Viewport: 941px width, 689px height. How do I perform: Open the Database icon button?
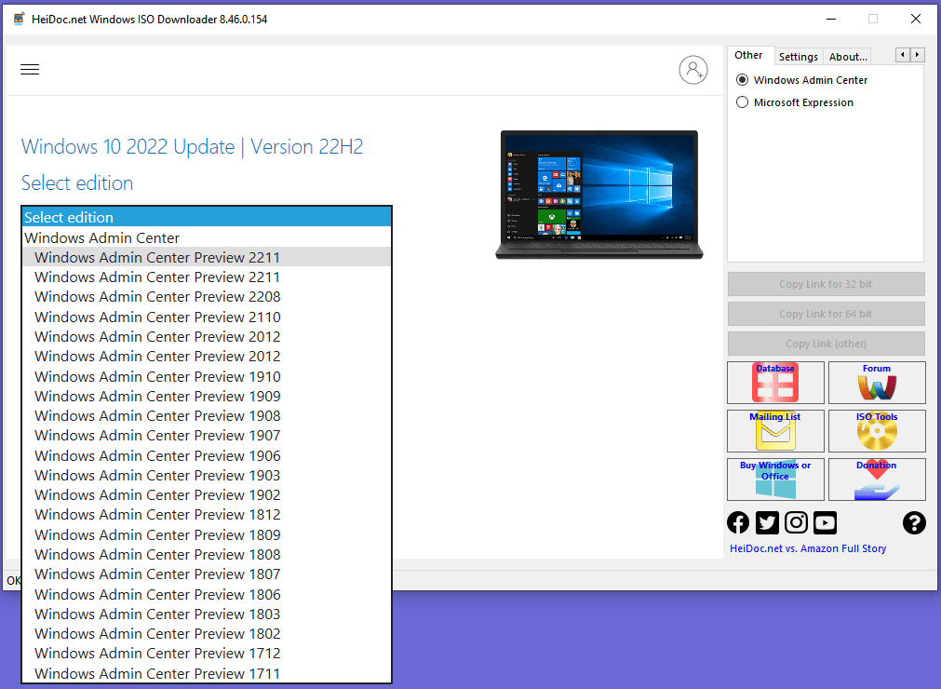tap(775, 383)
